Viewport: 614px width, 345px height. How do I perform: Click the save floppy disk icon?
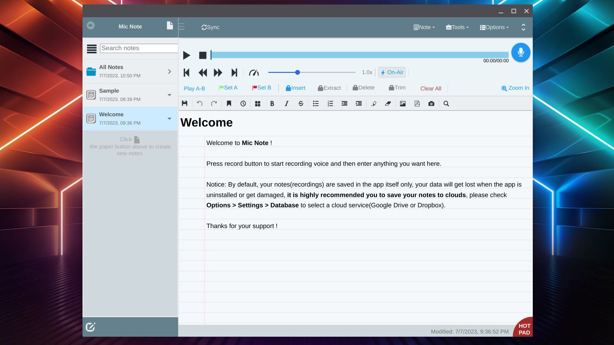[x=185, y=103]
